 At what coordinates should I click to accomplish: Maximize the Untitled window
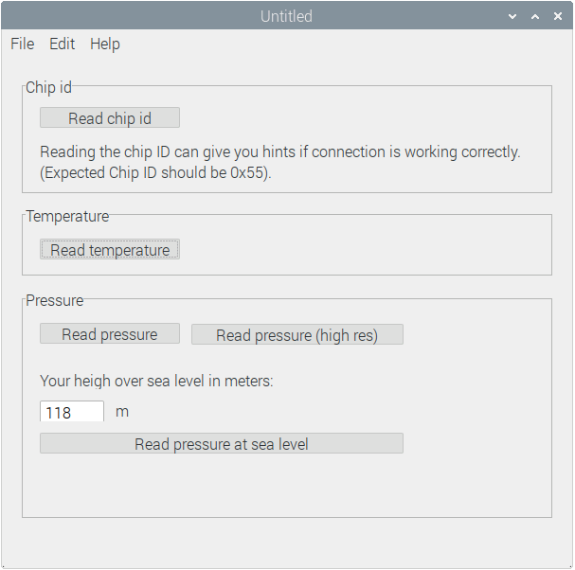click(535, 16)
